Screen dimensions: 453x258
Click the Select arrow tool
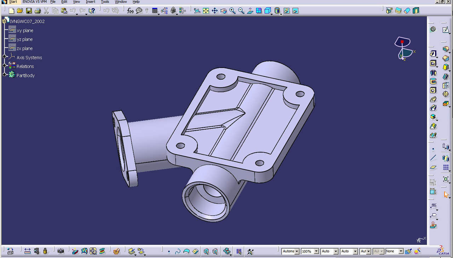446,194
